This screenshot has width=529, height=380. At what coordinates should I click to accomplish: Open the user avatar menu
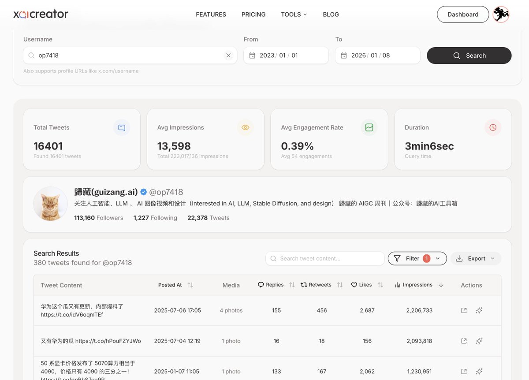(x=501, y=15)
